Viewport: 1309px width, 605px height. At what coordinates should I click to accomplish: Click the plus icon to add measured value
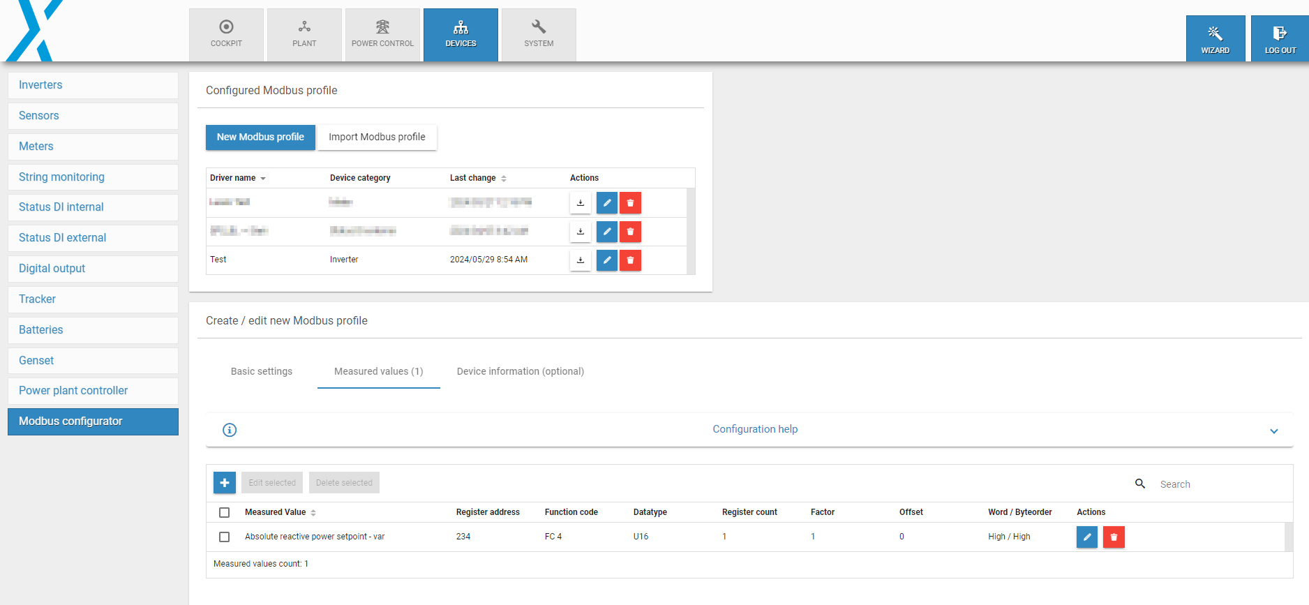[x=225, y=483]
